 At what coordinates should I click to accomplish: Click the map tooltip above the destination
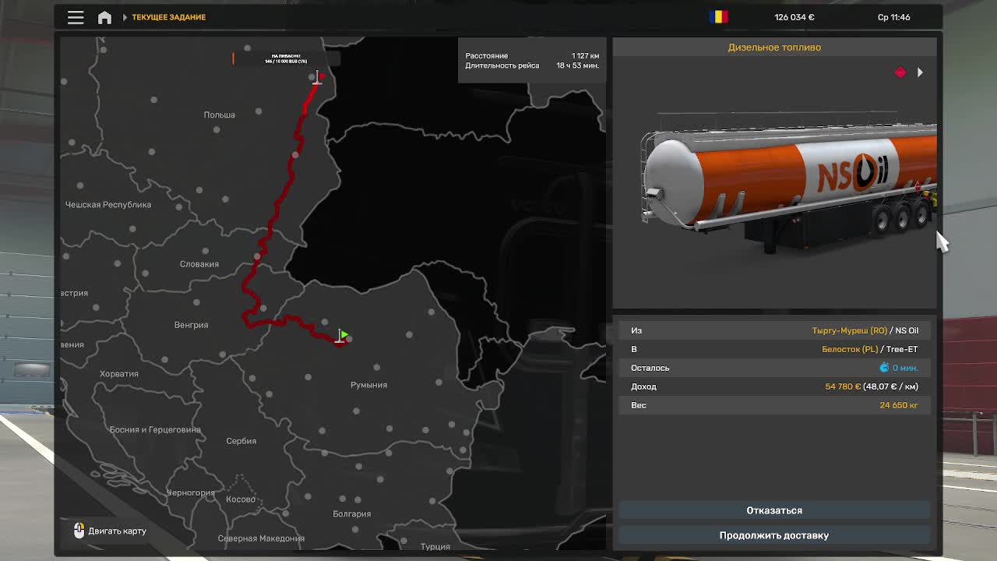click(x=286, y=58)
